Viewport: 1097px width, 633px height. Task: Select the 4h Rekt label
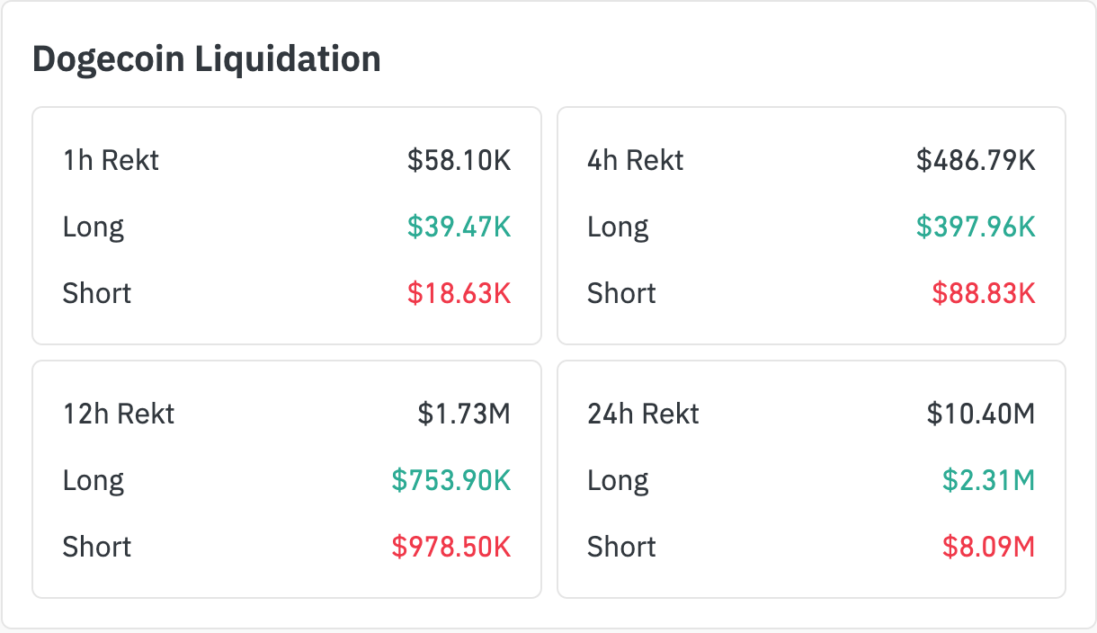[635, 161]
